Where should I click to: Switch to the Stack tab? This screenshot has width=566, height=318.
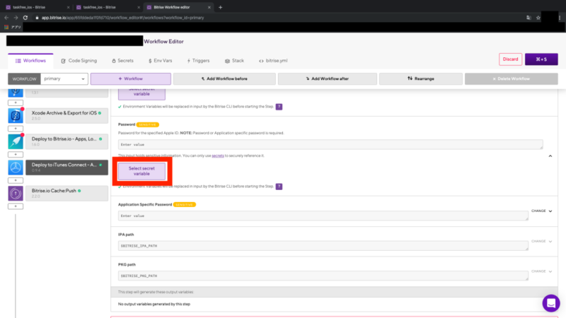click(235, 61)
